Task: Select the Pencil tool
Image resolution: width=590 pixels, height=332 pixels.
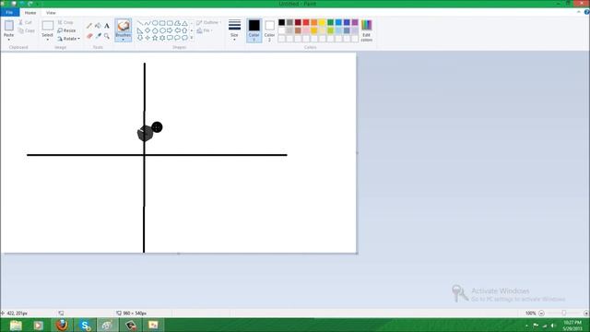Action: click(89, 26)
